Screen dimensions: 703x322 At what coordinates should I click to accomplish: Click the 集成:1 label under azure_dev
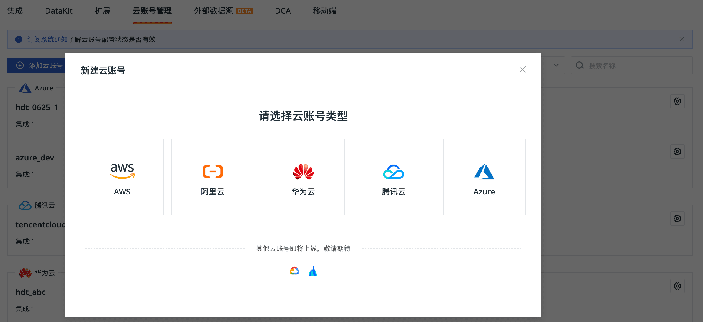25,175
